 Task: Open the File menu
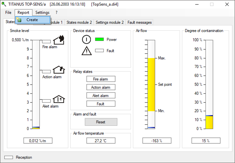[x=8, y=13]
